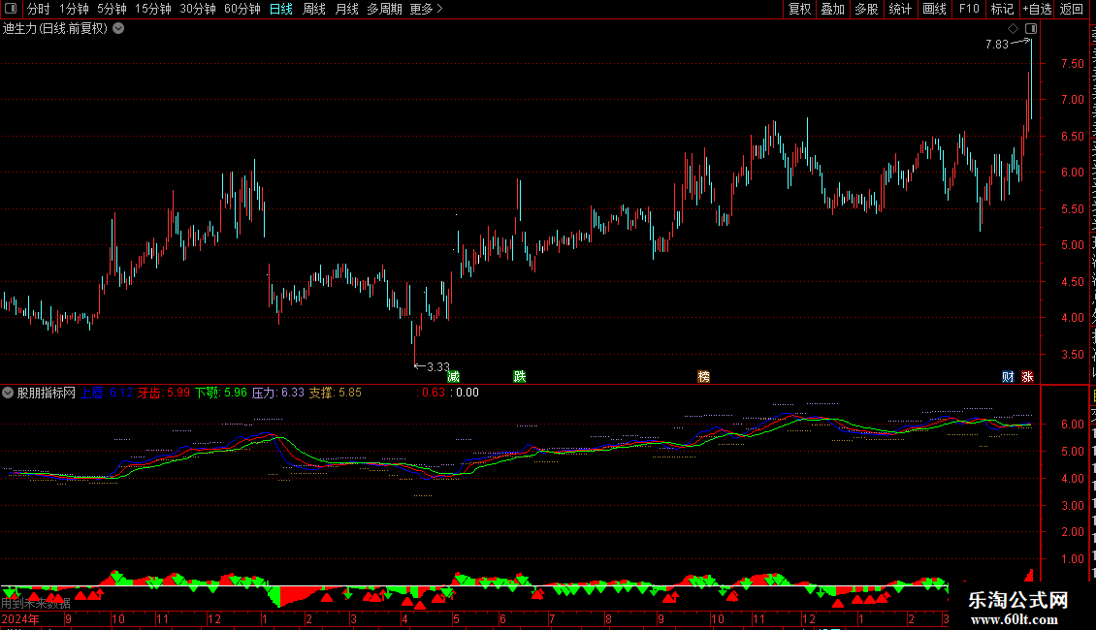The image size is (1096, 630).
Task: Click the 返回 back button
Action: pyautogui.click(x=1071, y=9)
